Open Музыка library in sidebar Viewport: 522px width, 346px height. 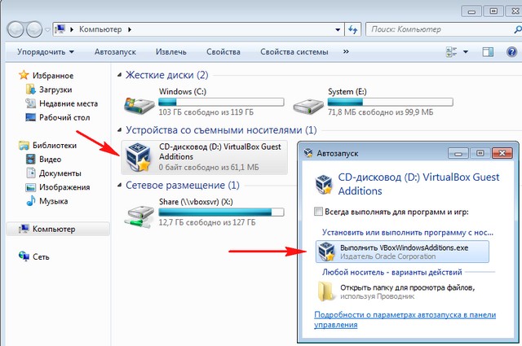click(x=53, y=201)
